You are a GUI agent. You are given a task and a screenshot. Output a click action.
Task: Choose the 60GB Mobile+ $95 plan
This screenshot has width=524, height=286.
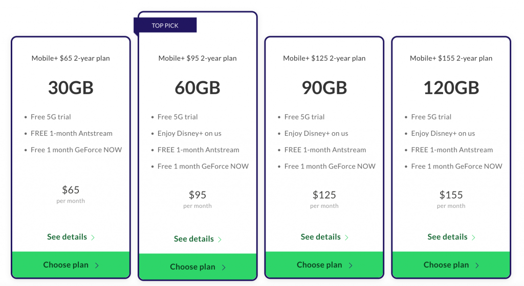click(193, 267)
